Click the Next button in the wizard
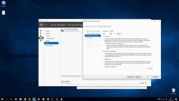 [x=138, y=77]
